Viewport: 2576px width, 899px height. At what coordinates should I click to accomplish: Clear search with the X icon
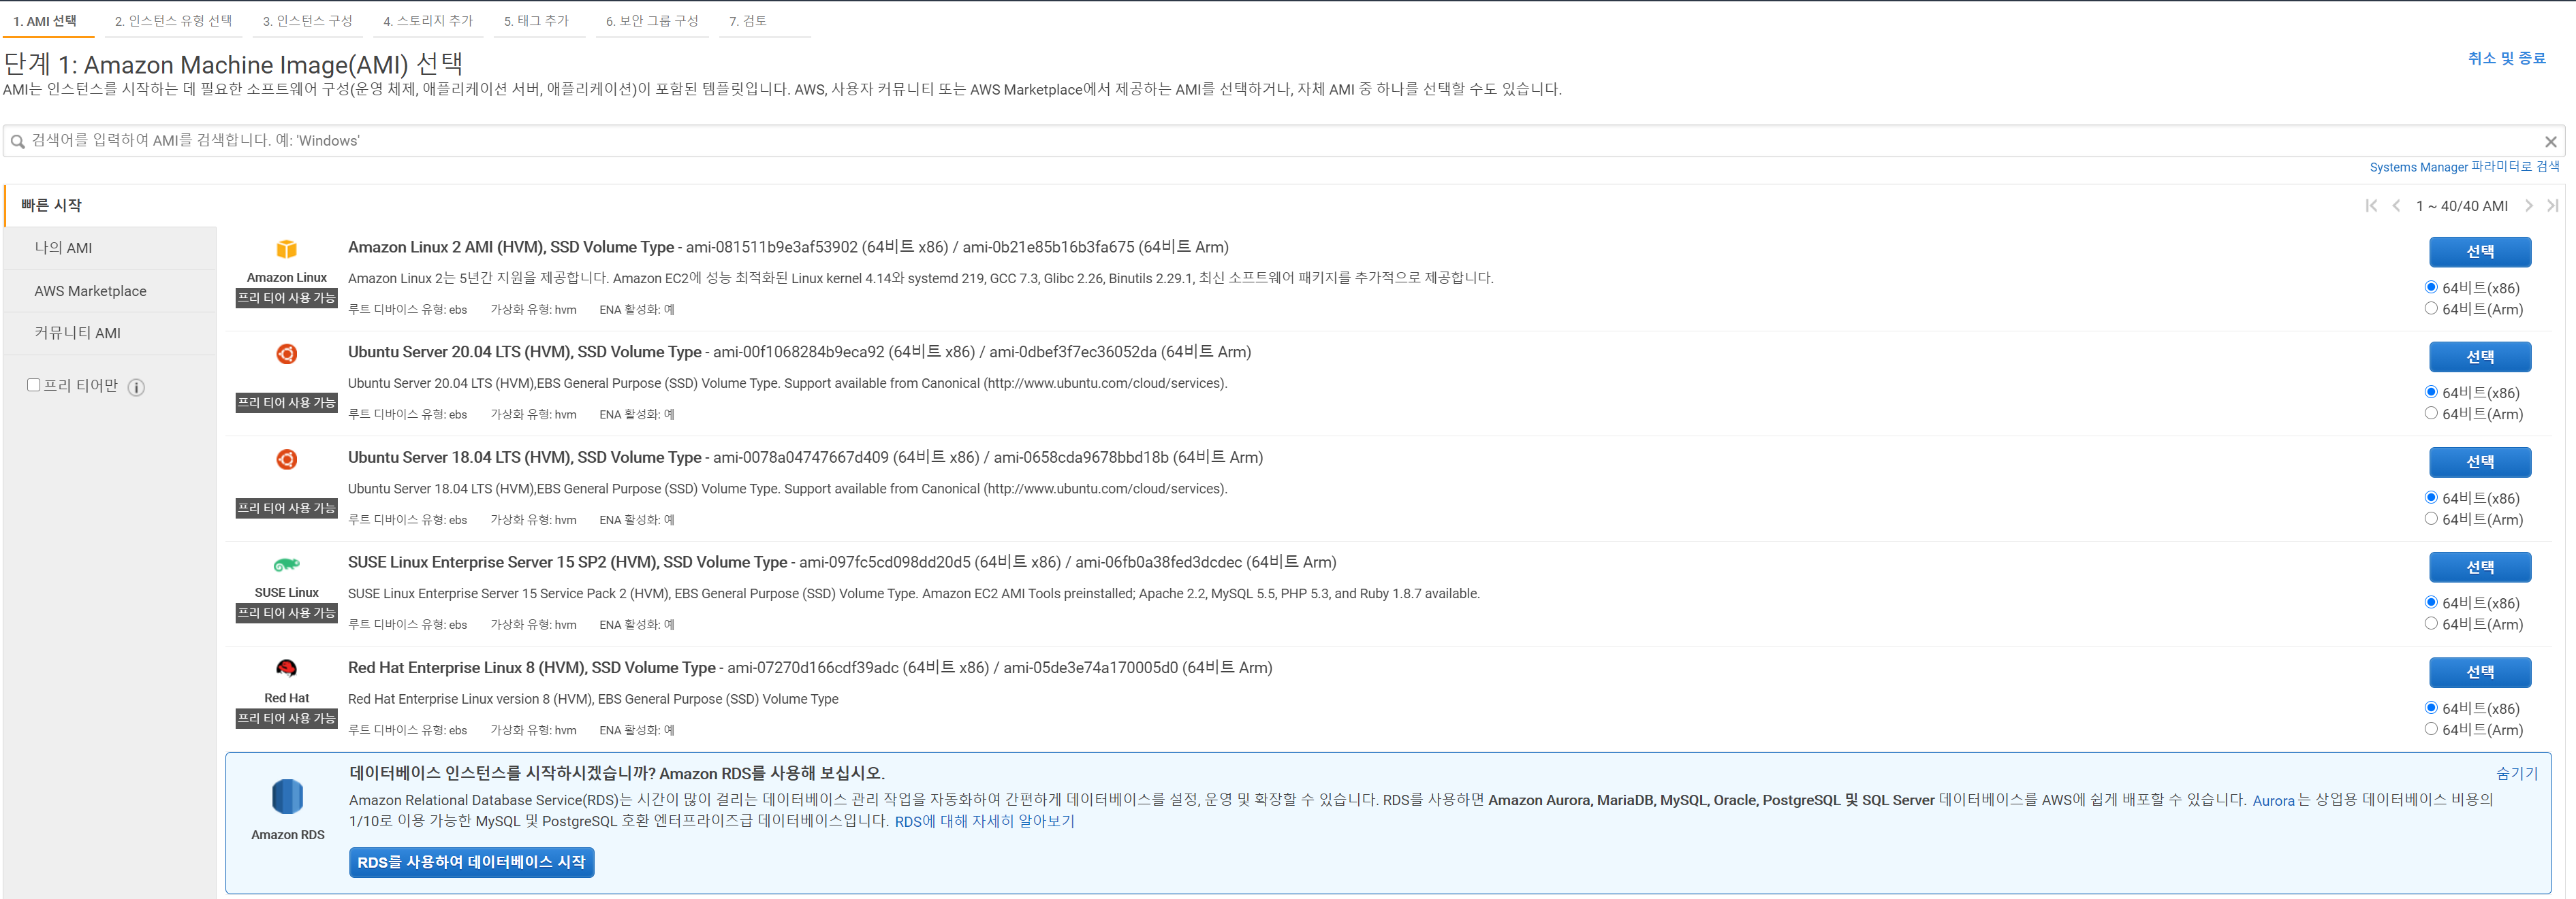(x=2550, y=142)
